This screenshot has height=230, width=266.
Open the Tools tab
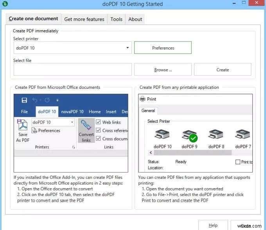pyautogui.click(x=117, y=19)
